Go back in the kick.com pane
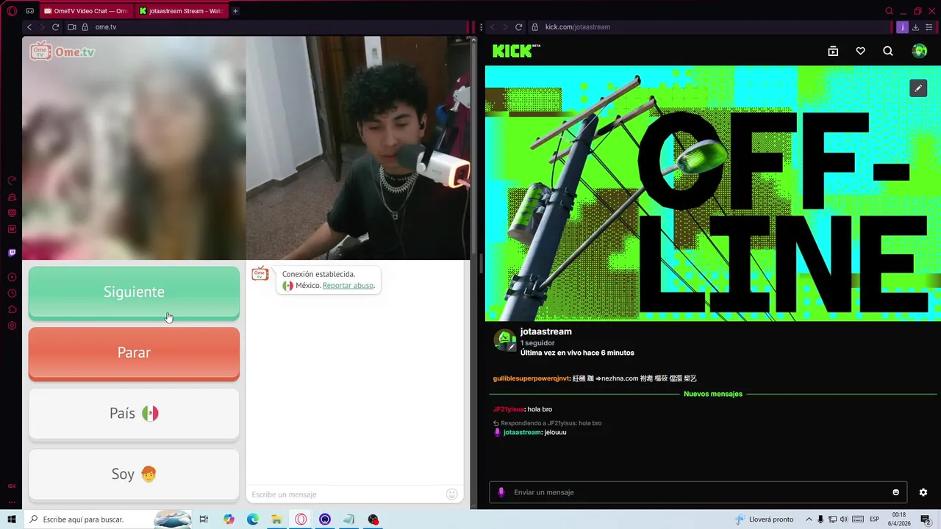The height and width of the screenshot is (529, 941). pyautogui.click(x=493, y=27)
